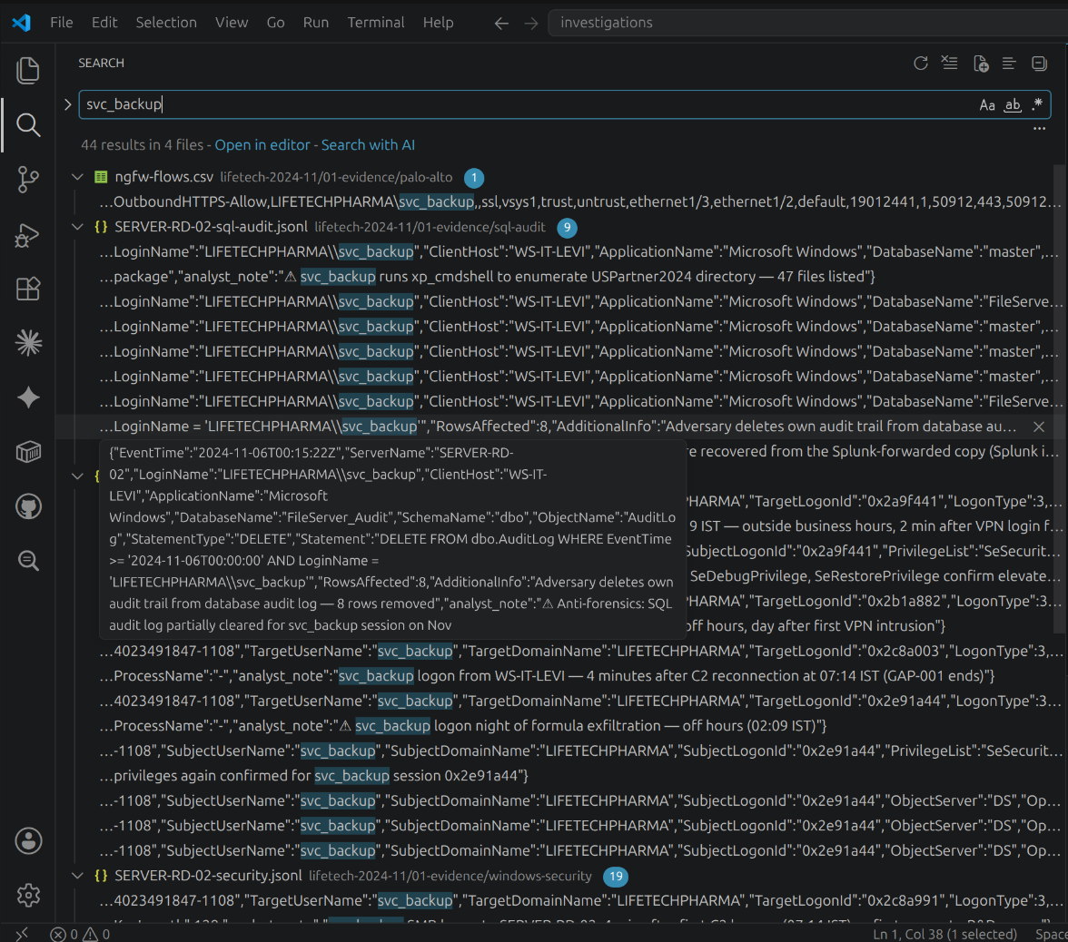Click Search with AI link
The image size is (1068, 942).
point(368,145)
